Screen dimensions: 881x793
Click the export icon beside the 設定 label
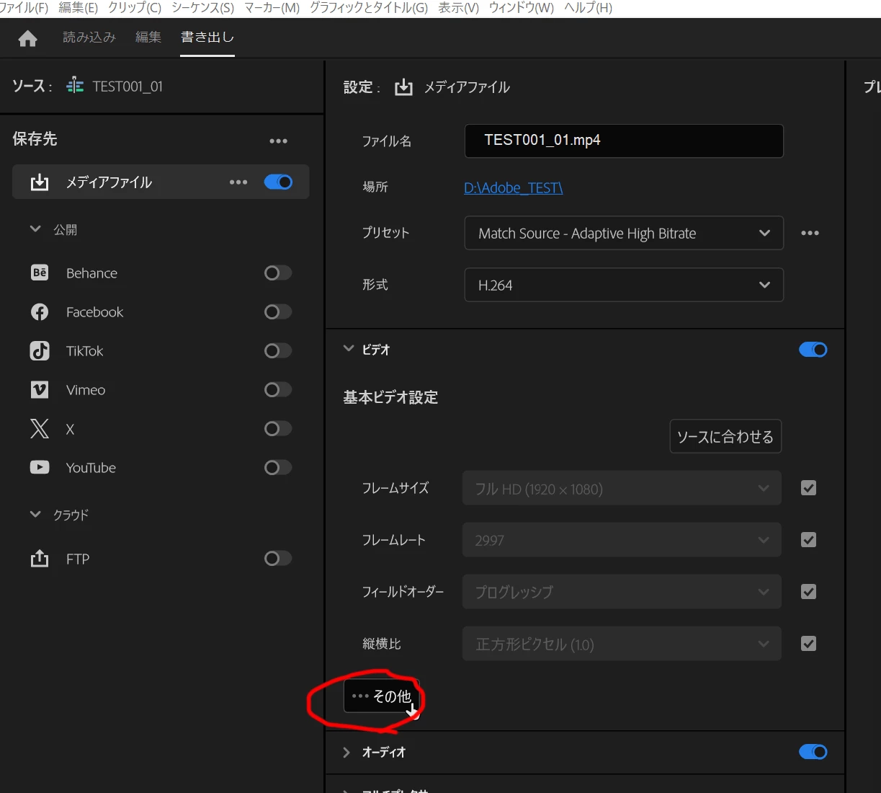coord(403,87)
